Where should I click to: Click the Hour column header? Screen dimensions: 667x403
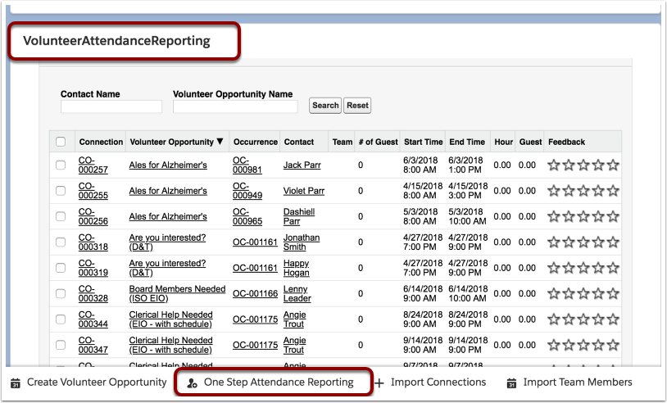pyautogui.click(x=504, y=142)
